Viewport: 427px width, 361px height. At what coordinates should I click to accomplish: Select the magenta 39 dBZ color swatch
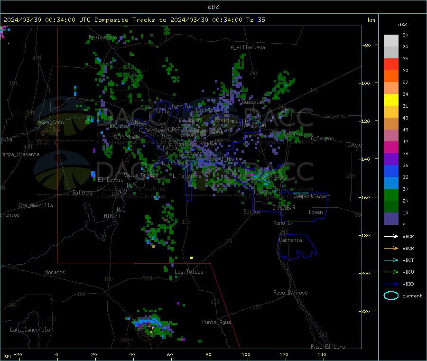pyautogui.click(x=391, y=147)
